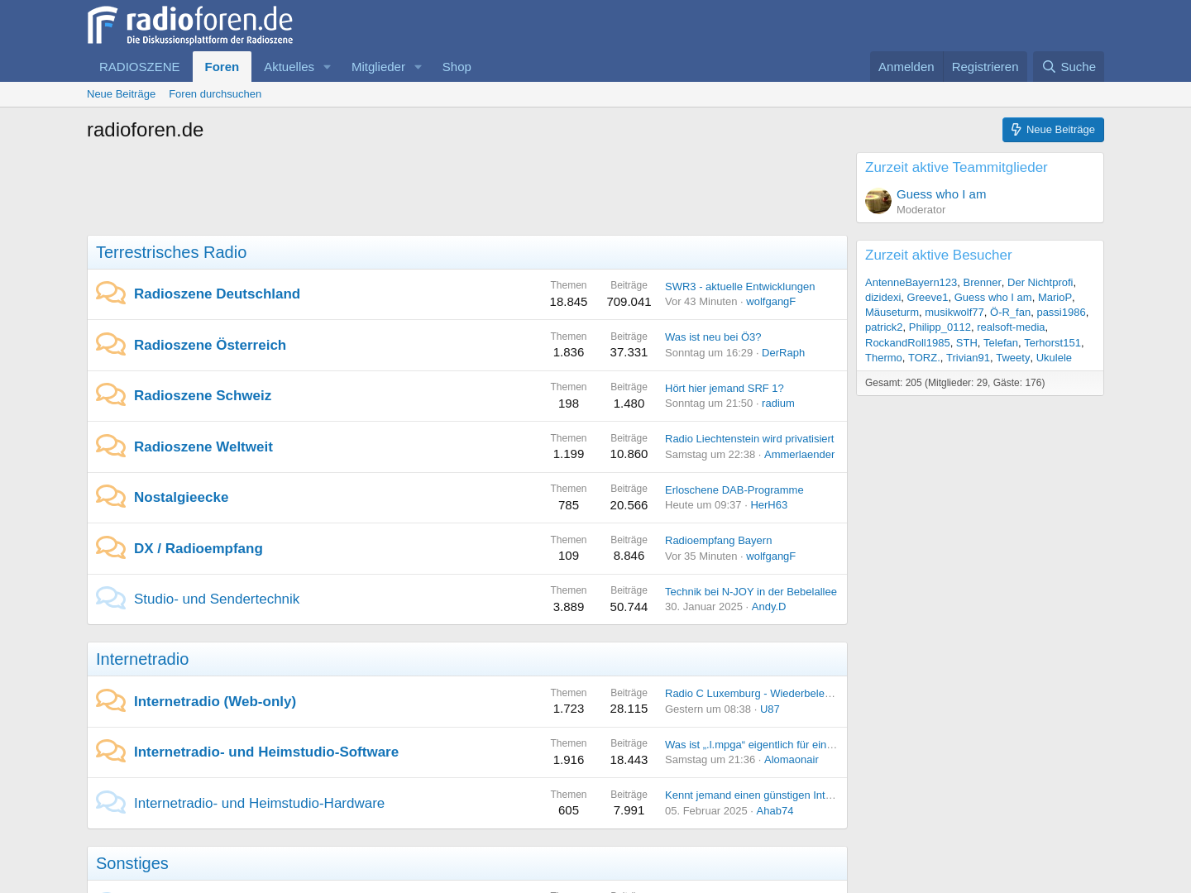
Task: Click the forum icon beside Radioszene Weltweit
Action: click(x=111, y=446)
